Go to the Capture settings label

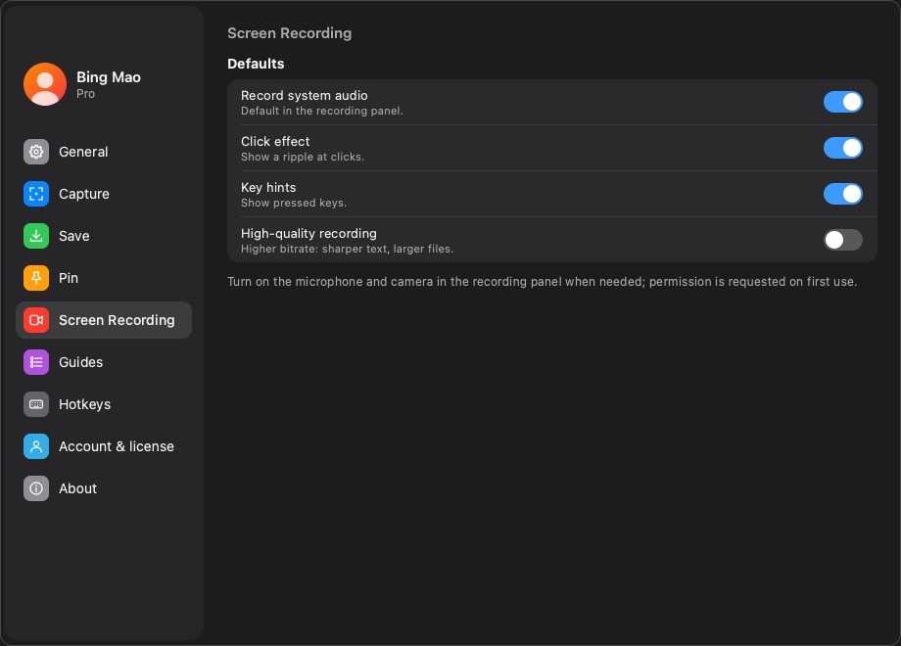tap(84, 194)
